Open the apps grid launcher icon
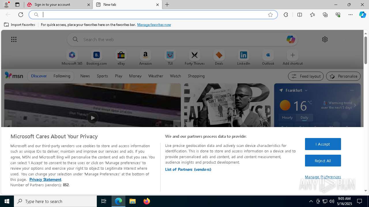Image resolution: width=369 pixels, height=207 pixels. tap(14, 39)
